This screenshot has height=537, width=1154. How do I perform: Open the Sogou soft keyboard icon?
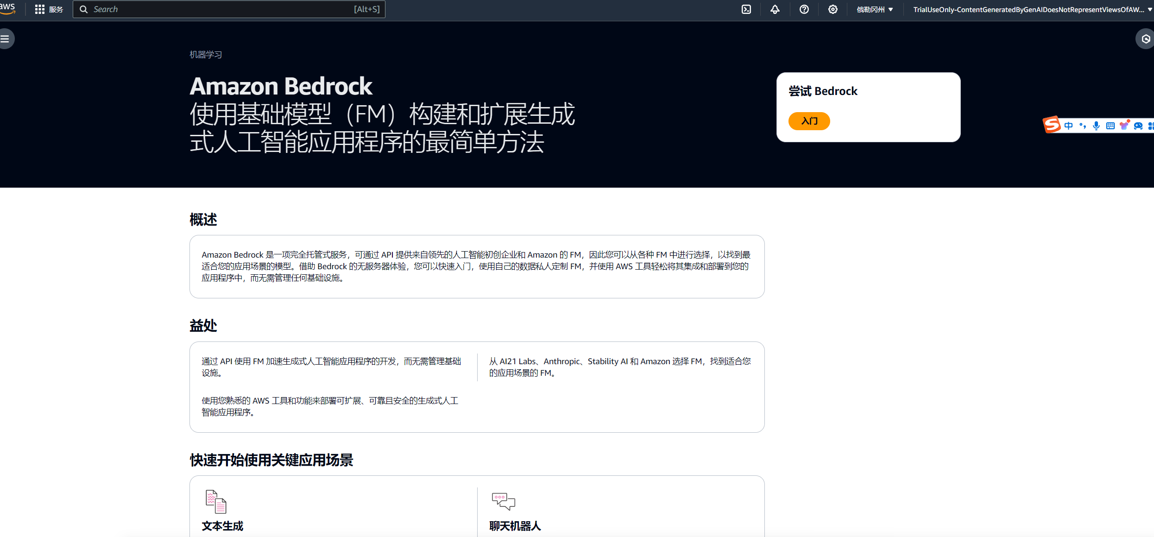pos(1110,126)
